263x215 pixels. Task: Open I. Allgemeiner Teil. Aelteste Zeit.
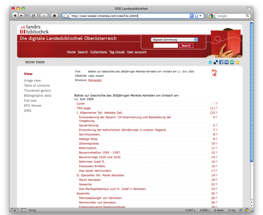(100, 113)
